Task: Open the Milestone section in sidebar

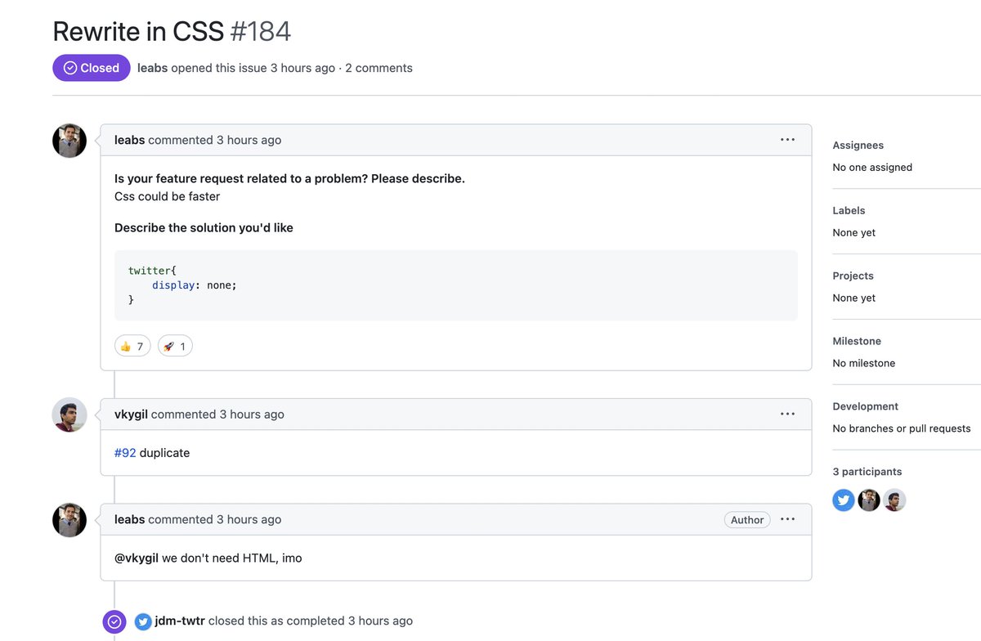Action: tap(857, 341)
